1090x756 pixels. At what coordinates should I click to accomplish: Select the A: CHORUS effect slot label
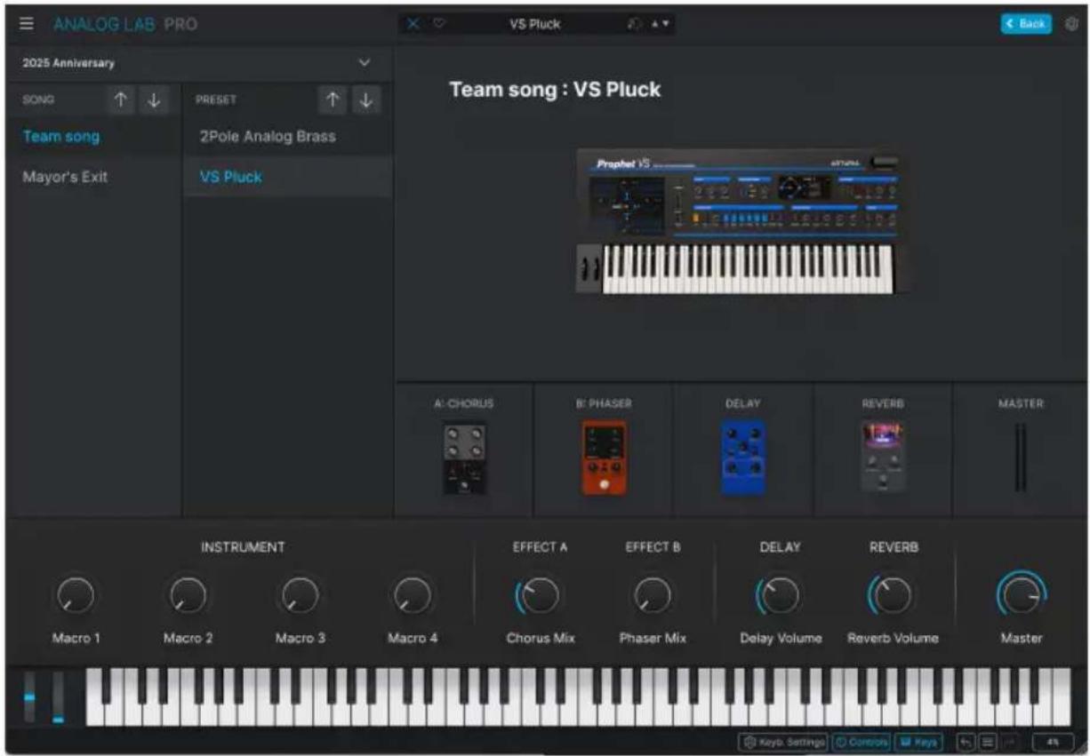pos(464,403)
